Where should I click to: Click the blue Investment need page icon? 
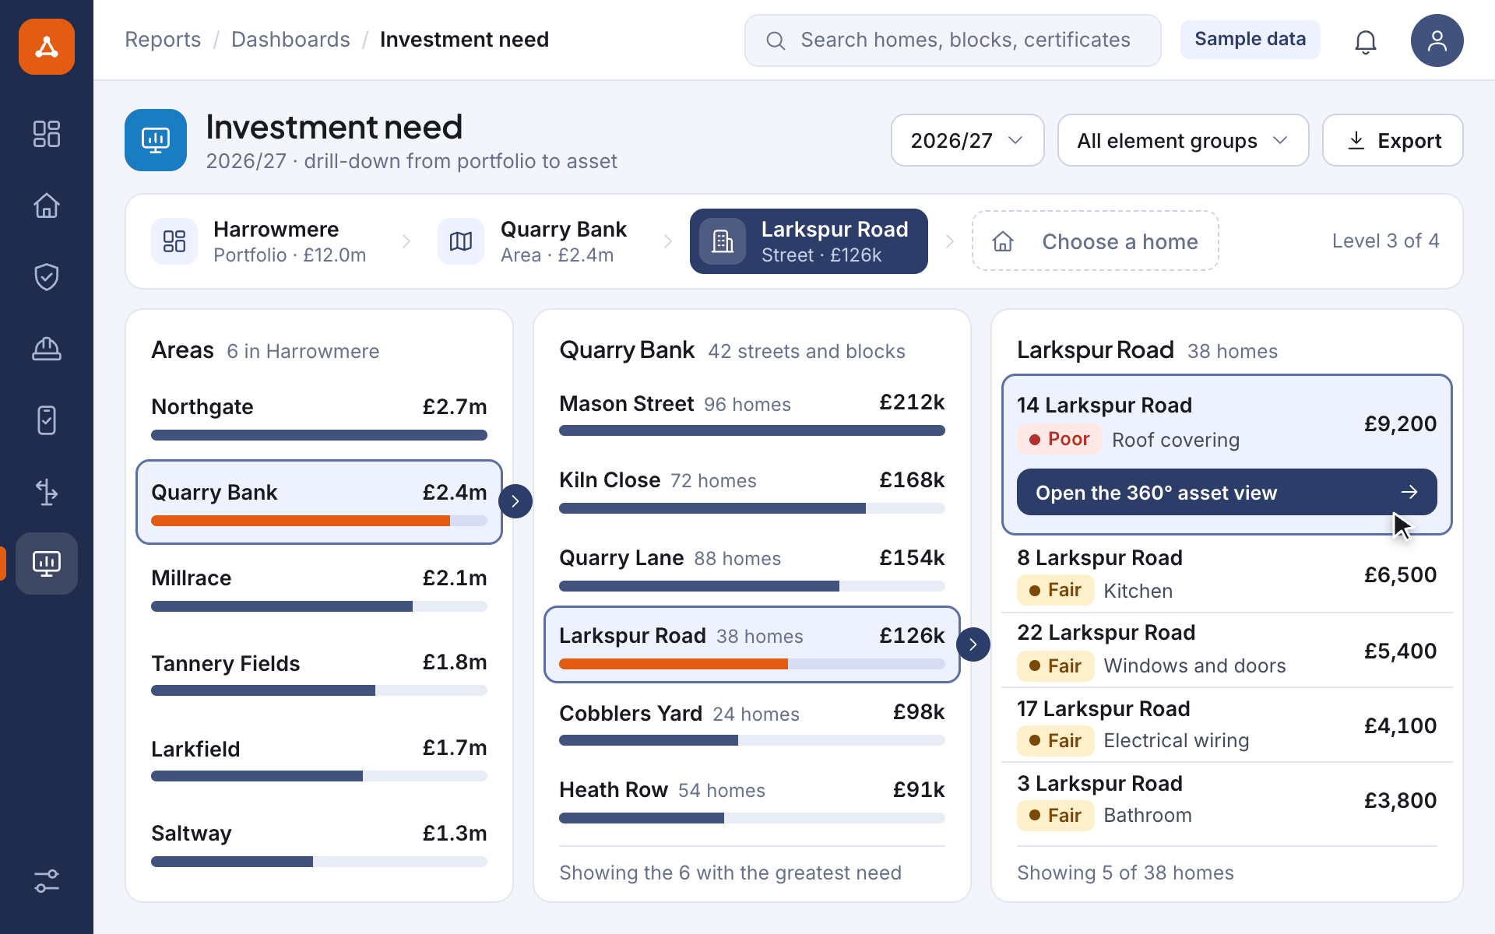[x=156, y=140]
